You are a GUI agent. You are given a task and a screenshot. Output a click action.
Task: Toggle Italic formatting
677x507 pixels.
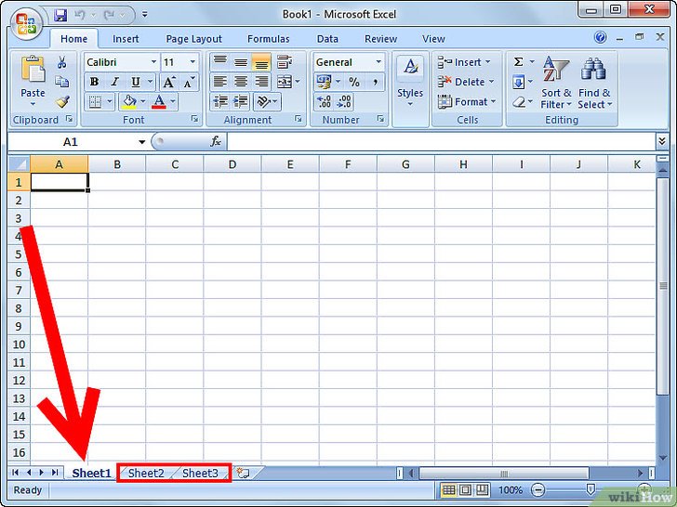click(115, 82)
